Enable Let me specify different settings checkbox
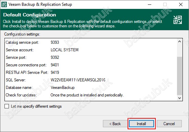The width and height of the screenshot is (189, 132). (x=7, y=106)
